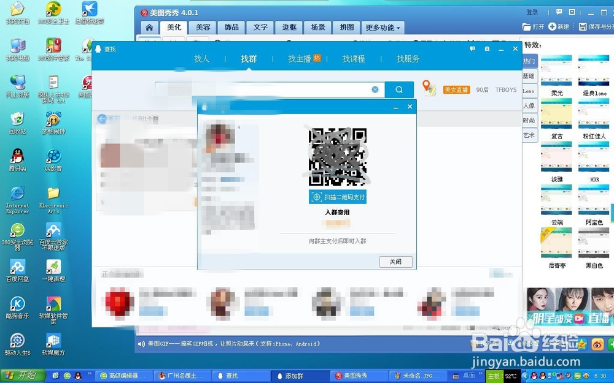Select 基础 effects category
This screenshot has width=614, height=383.
pos(529,76)
